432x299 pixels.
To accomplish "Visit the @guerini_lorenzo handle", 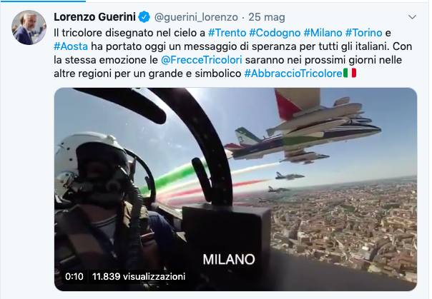I will click(196, 17).
